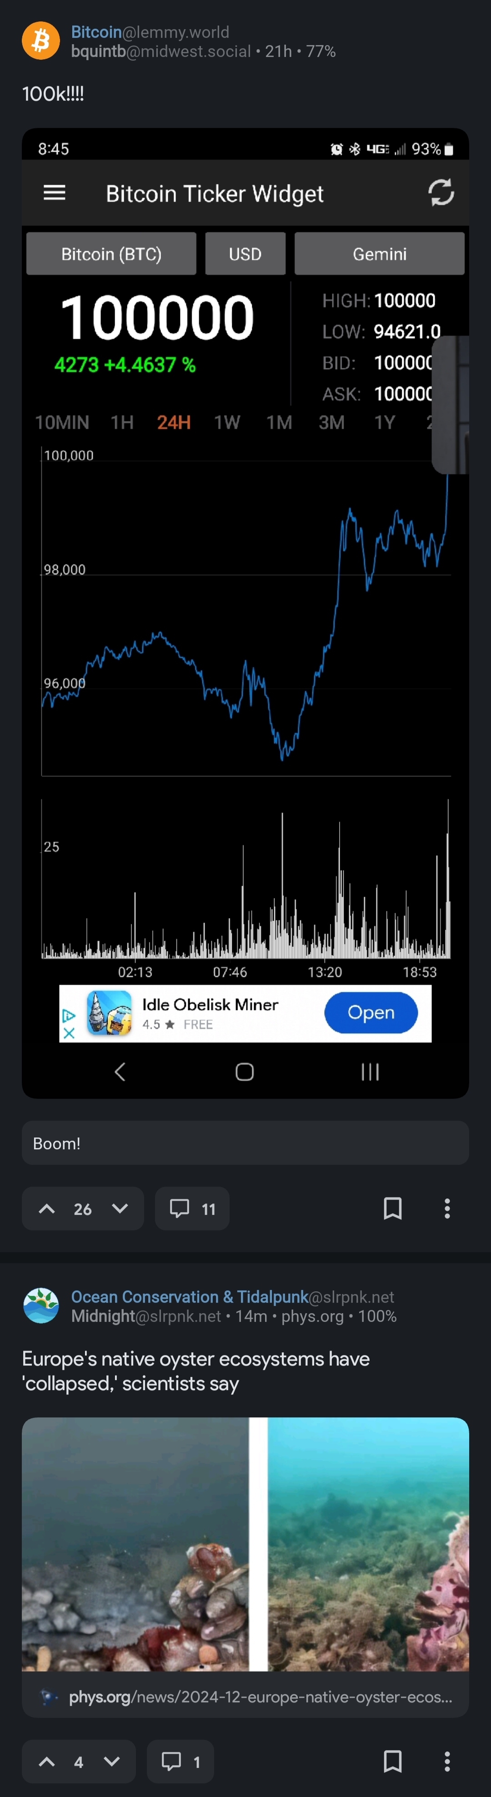Open three-dot menu on oyster post
Image resolution: width=491 pixels, height=1797 pixels.
coord(447,1761)
